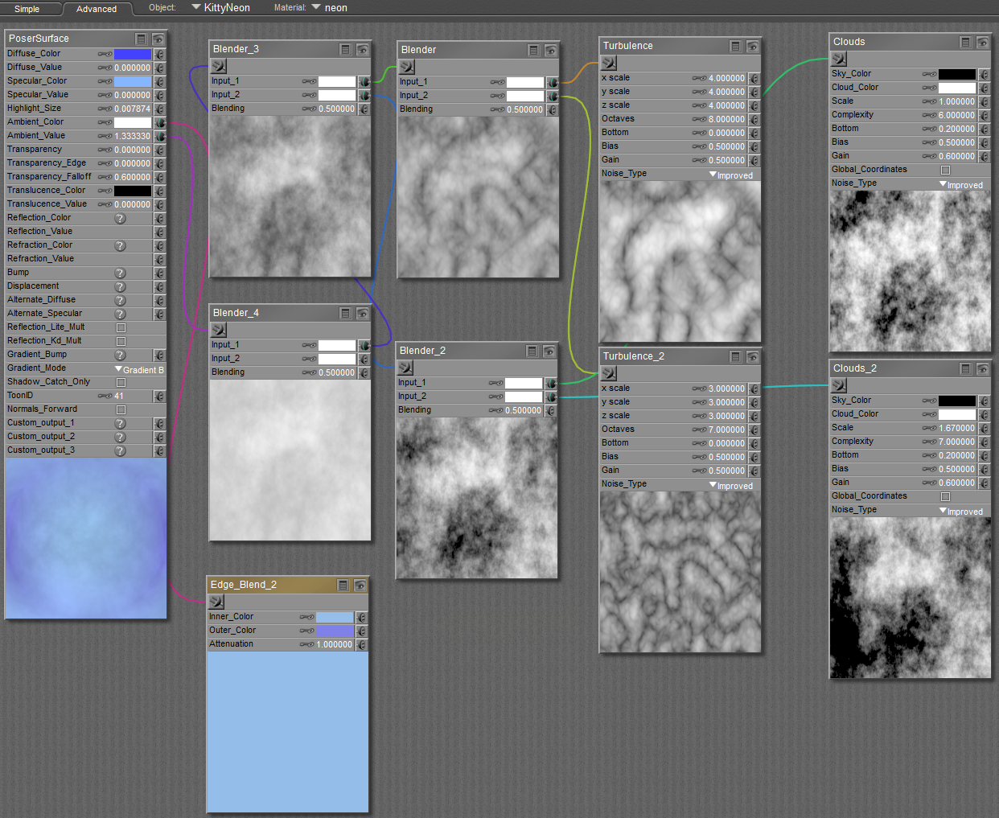999x818 pixels.
Task: Open the Gradient_Mode dropdown
Action: (x=140, y=369)
